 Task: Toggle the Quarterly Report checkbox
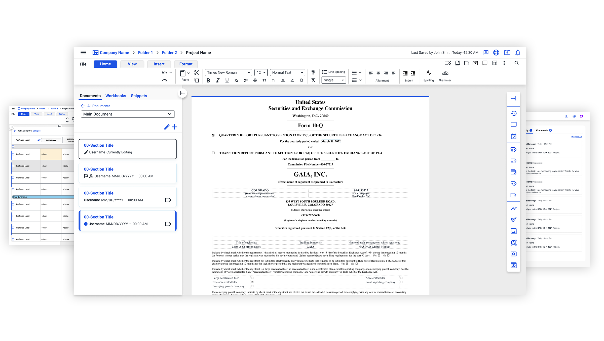(213, 135)
